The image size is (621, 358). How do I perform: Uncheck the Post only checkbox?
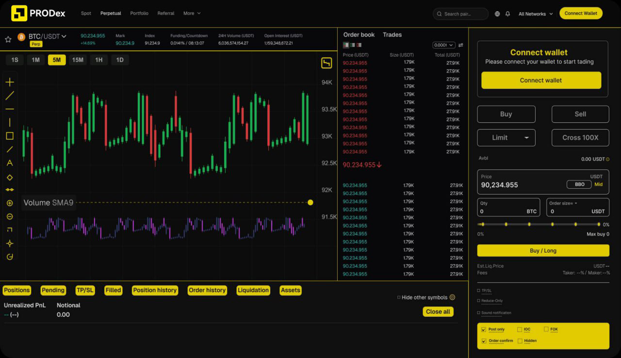pos(484,329)
